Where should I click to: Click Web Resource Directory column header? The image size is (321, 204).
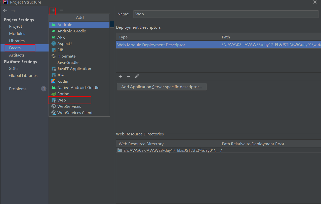click(x=168, y=144)
